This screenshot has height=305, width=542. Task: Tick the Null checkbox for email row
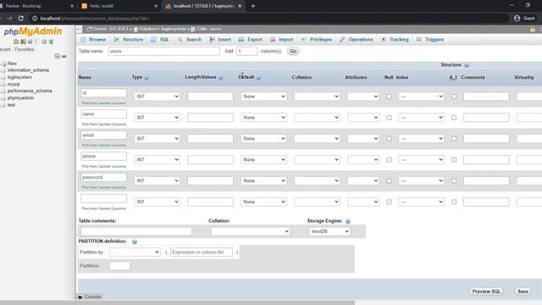(390, 139)
